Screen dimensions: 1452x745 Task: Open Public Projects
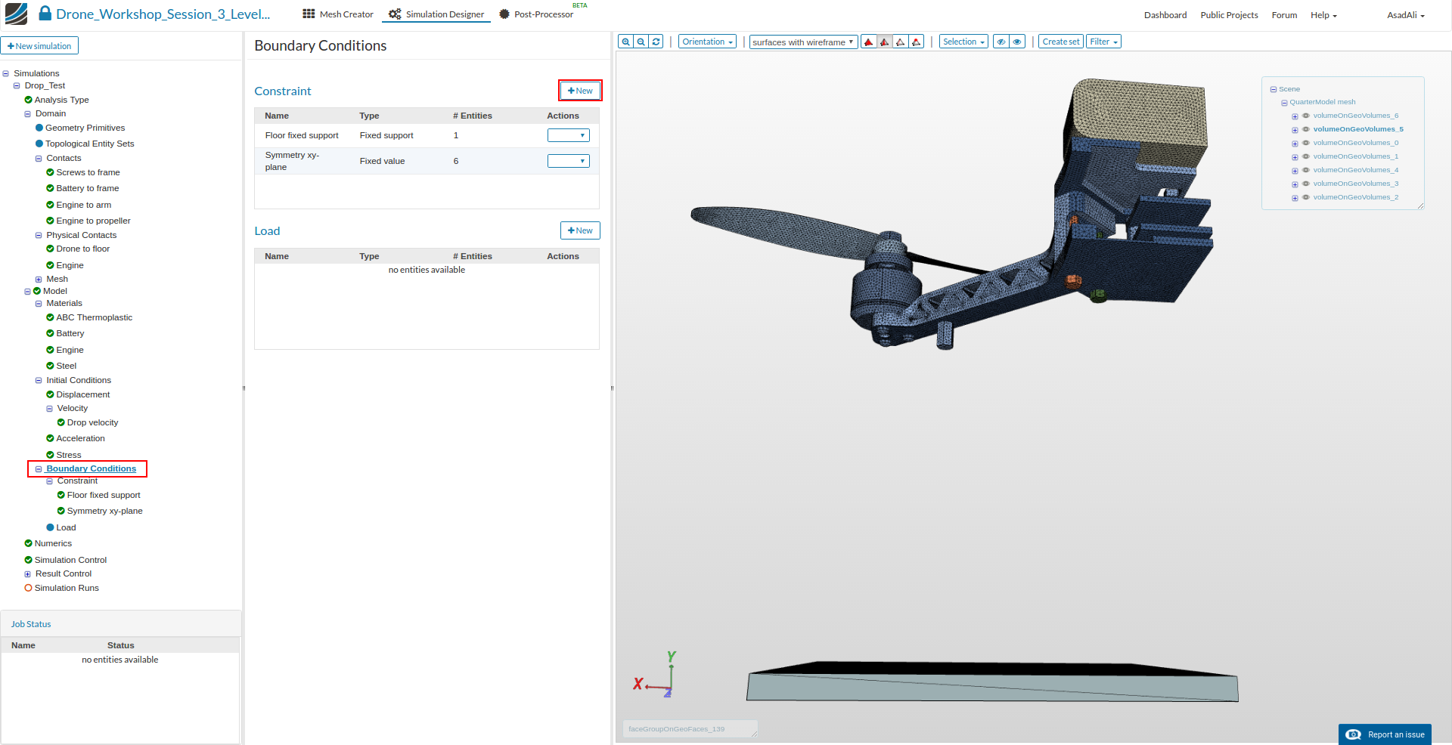click(1229, 15)
